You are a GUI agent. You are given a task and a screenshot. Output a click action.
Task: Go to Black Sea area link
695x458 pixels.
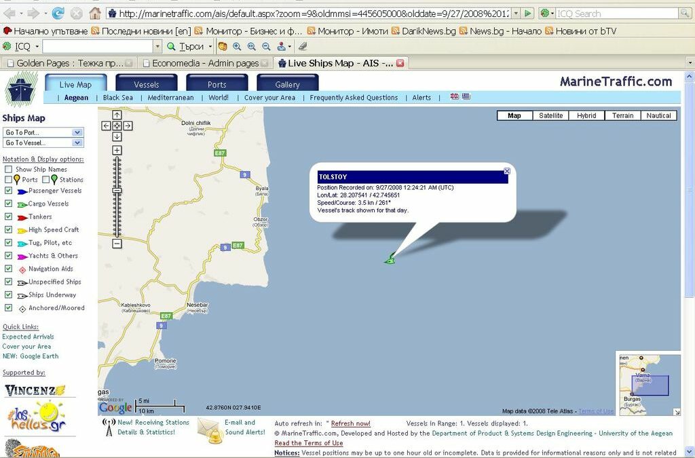[118, 98]
